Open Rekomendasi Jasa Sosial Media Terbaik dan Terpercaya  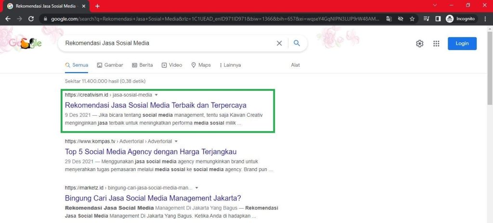[x=156, y=105]
